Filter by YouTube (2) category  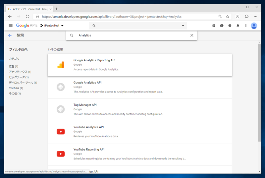coord(16,88)
